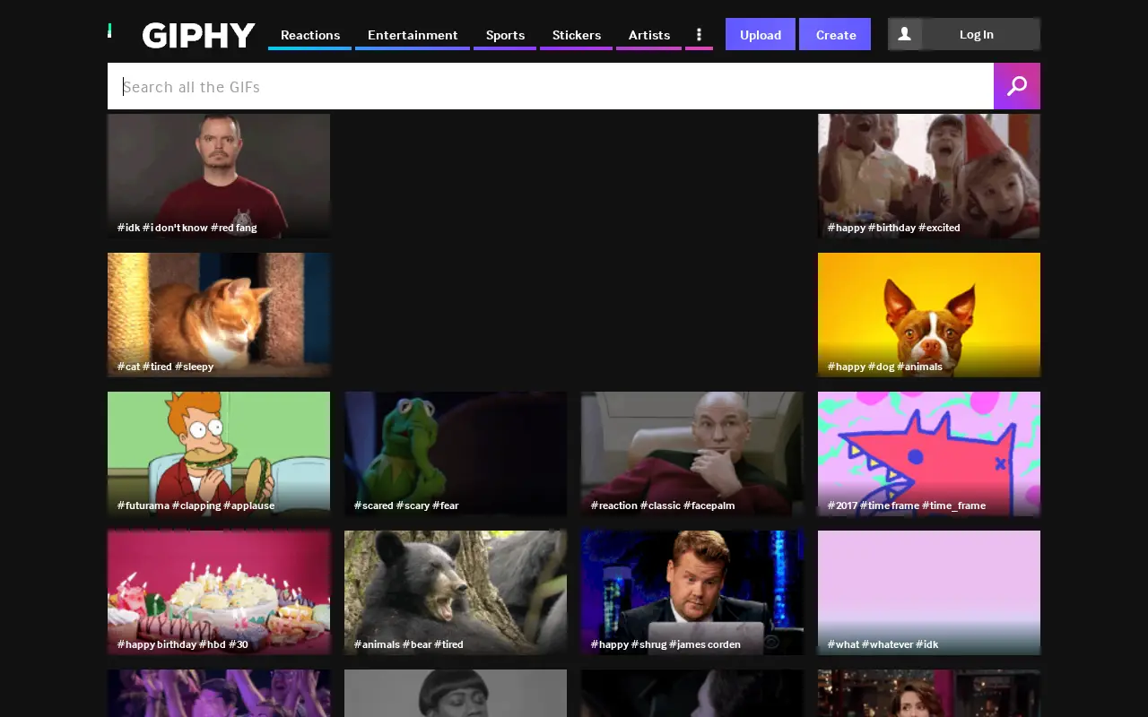Click the #sleepy tag
The image size is (1148, 717).
[x=194, y=367]
